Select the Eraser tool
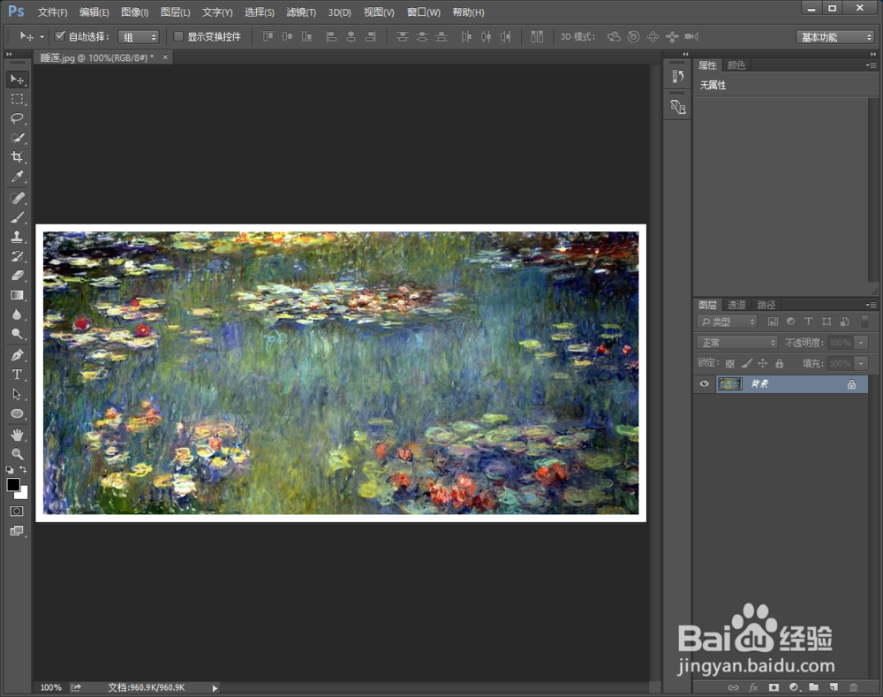This screenshot has height=697, width=883. point(17,276)
